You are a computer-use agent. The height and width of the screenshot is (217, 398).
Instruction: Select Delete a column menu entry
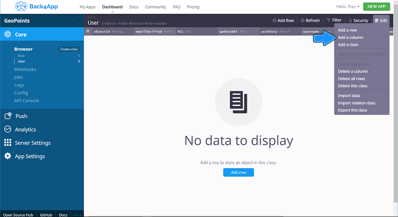[353, 71]
